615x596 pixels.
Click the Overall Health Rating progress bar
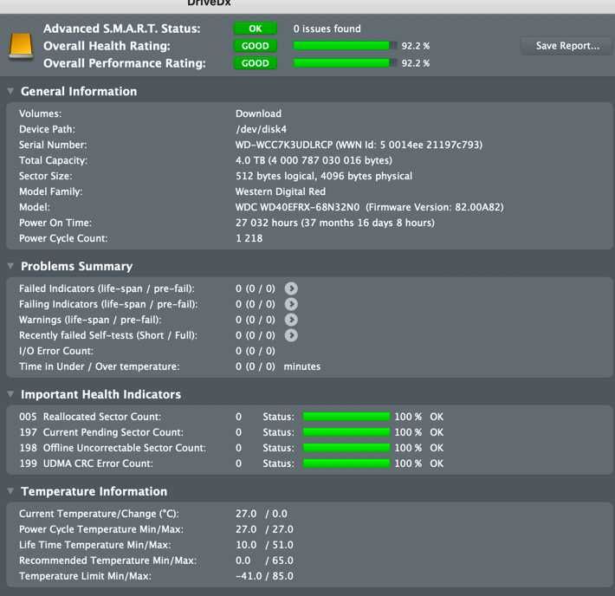(x=345, y=46)
